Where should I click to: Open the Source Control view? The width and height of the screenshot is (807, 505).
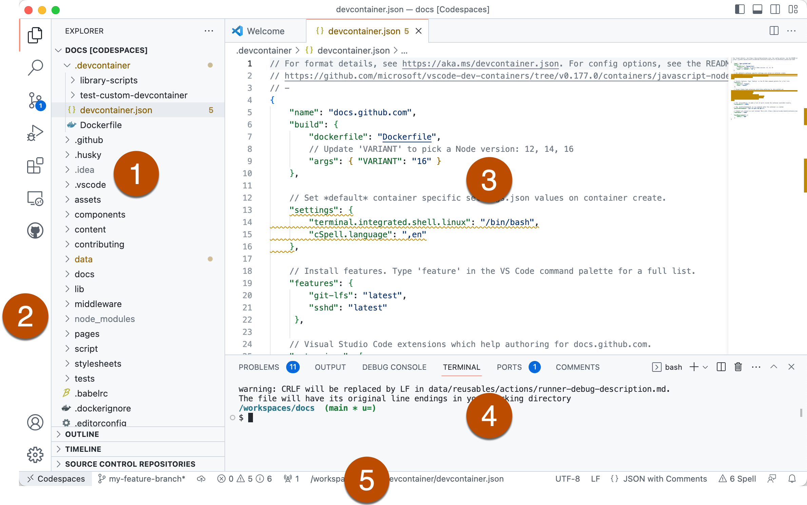(x=35, y=100)
